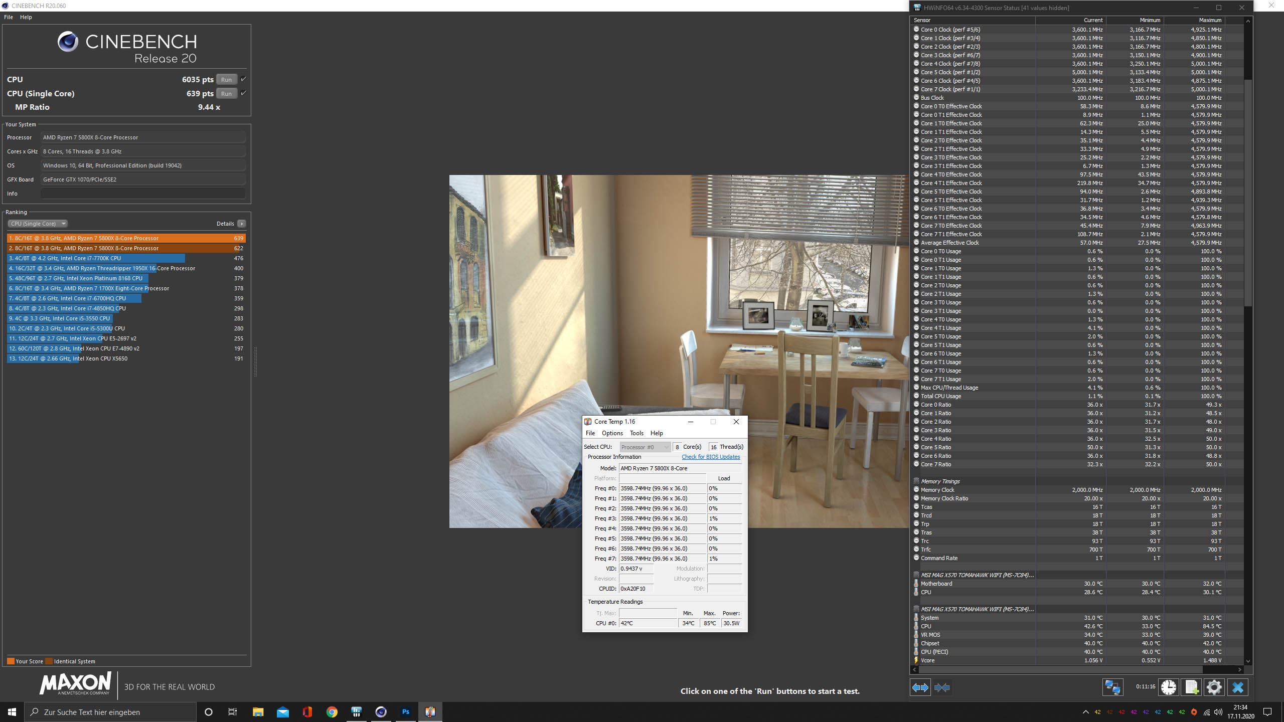
Task: Click HWiNFO scrollbar down arrow
Action: 1248,661
